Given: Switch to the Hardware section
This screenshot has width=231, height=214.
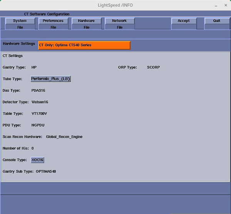Looking at the screenshot, I should tap(86, 21).
